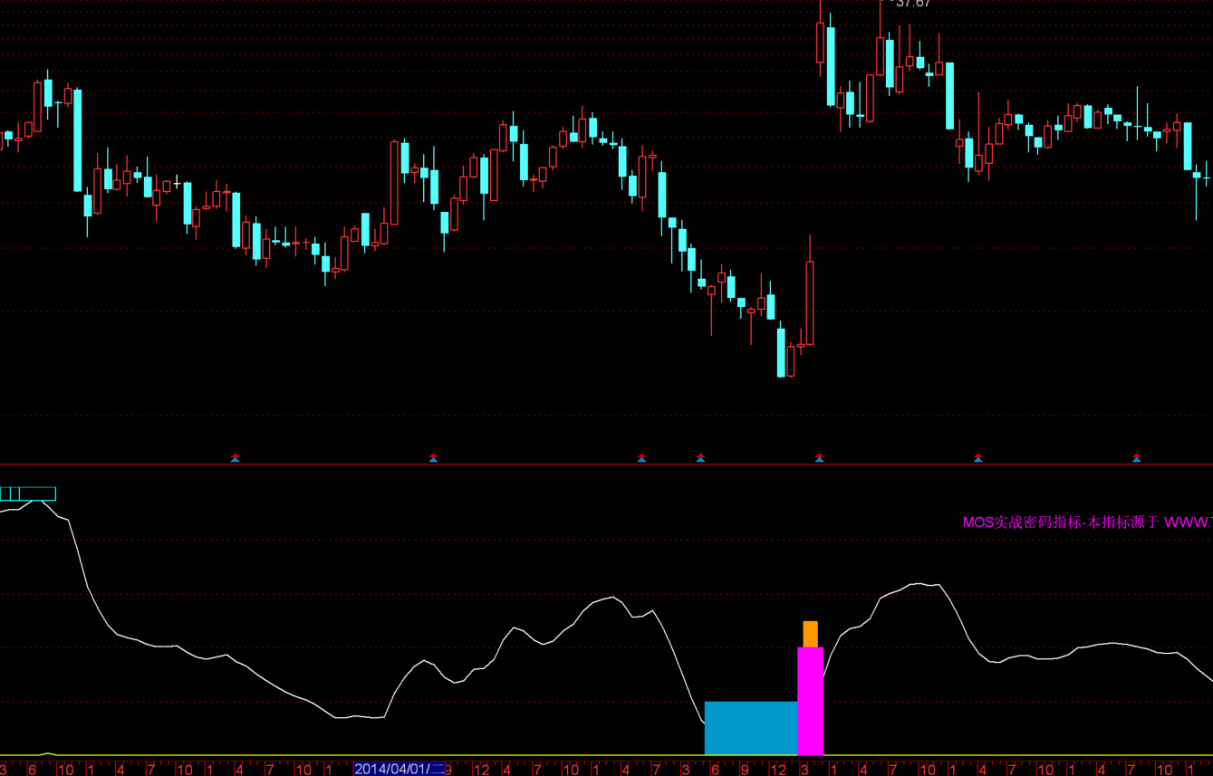Select the magenta signal bar in the indicator panel
The width and height of the screenshot is (1213, 776).
(x=811, y=701)
